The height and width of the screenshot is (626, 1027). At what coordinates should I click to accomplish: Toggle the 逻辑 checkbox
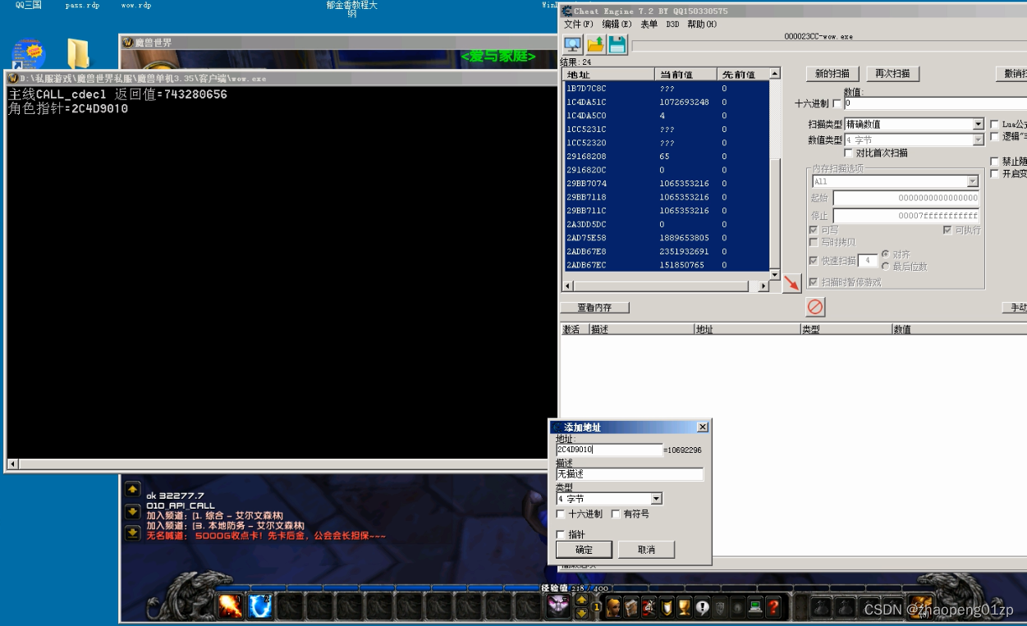coord(995,137)
